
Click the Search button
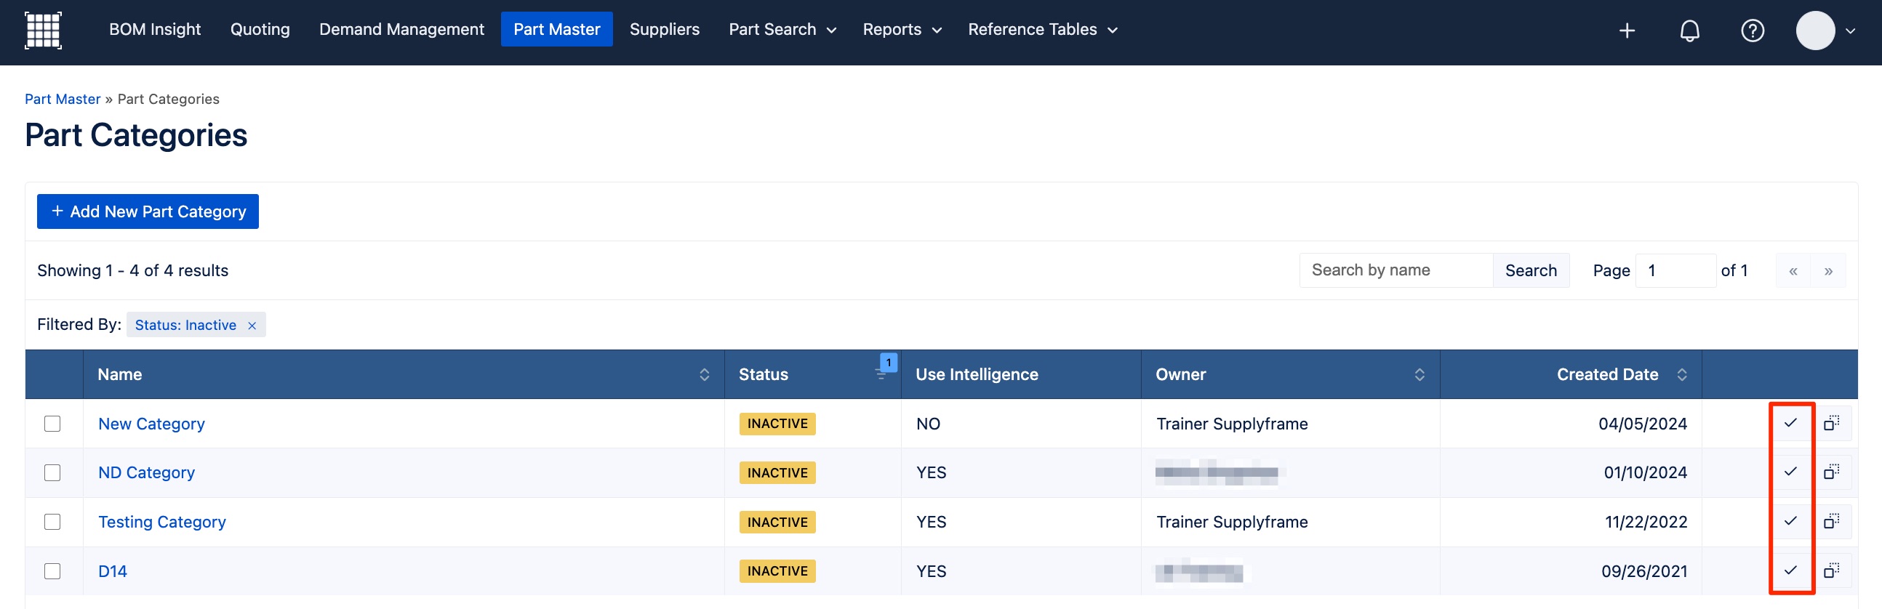click(x=1531, y=271)
